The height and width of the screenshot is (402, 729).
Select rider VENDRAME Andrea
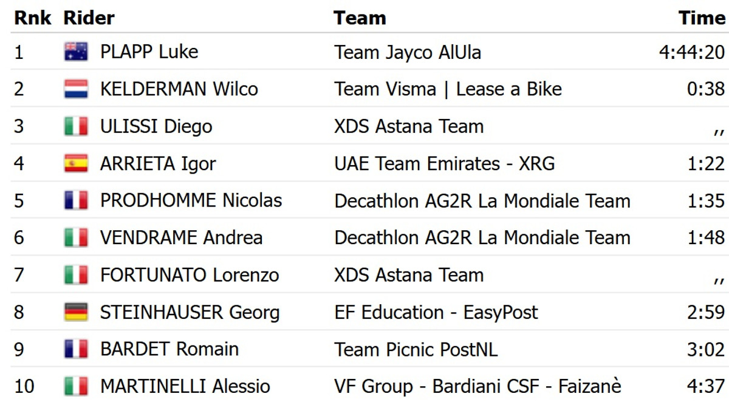click(181, 237)
